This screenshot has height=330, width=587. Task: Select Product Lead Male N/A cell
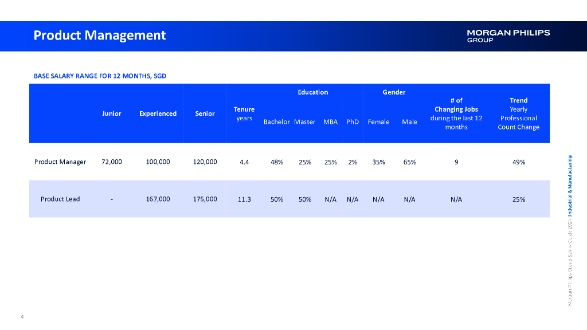point(409,199)
